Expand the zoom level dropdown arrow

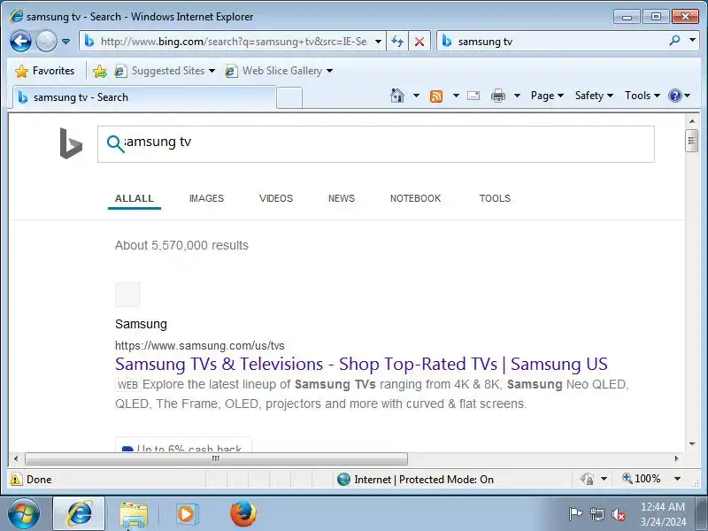(677, 479)
